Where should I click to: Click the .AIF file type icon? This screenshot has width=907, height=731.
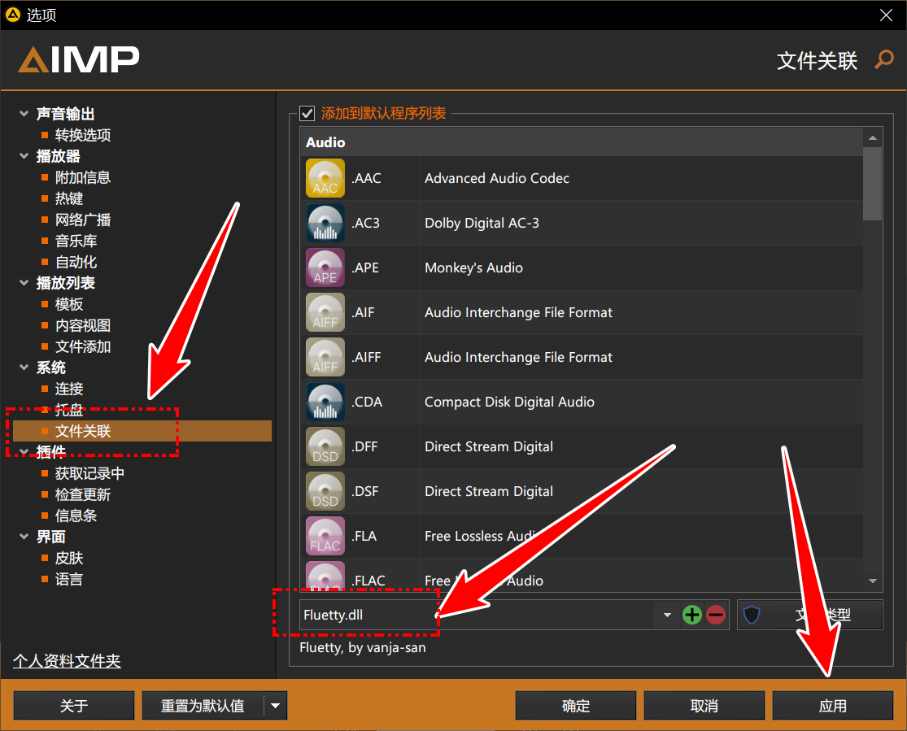click(325, 312)
